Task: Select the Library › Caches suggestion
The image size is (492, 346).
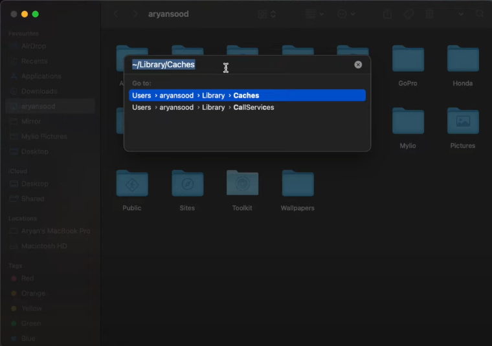Action: [247, 95]
